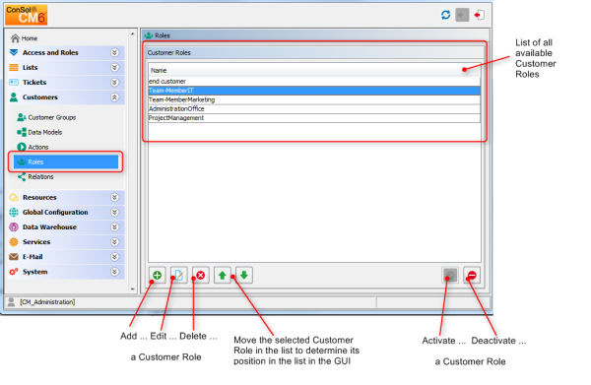Expand the Access and Roles section
Viewport: 591px width, 385px height.
(x=115, y=53)
